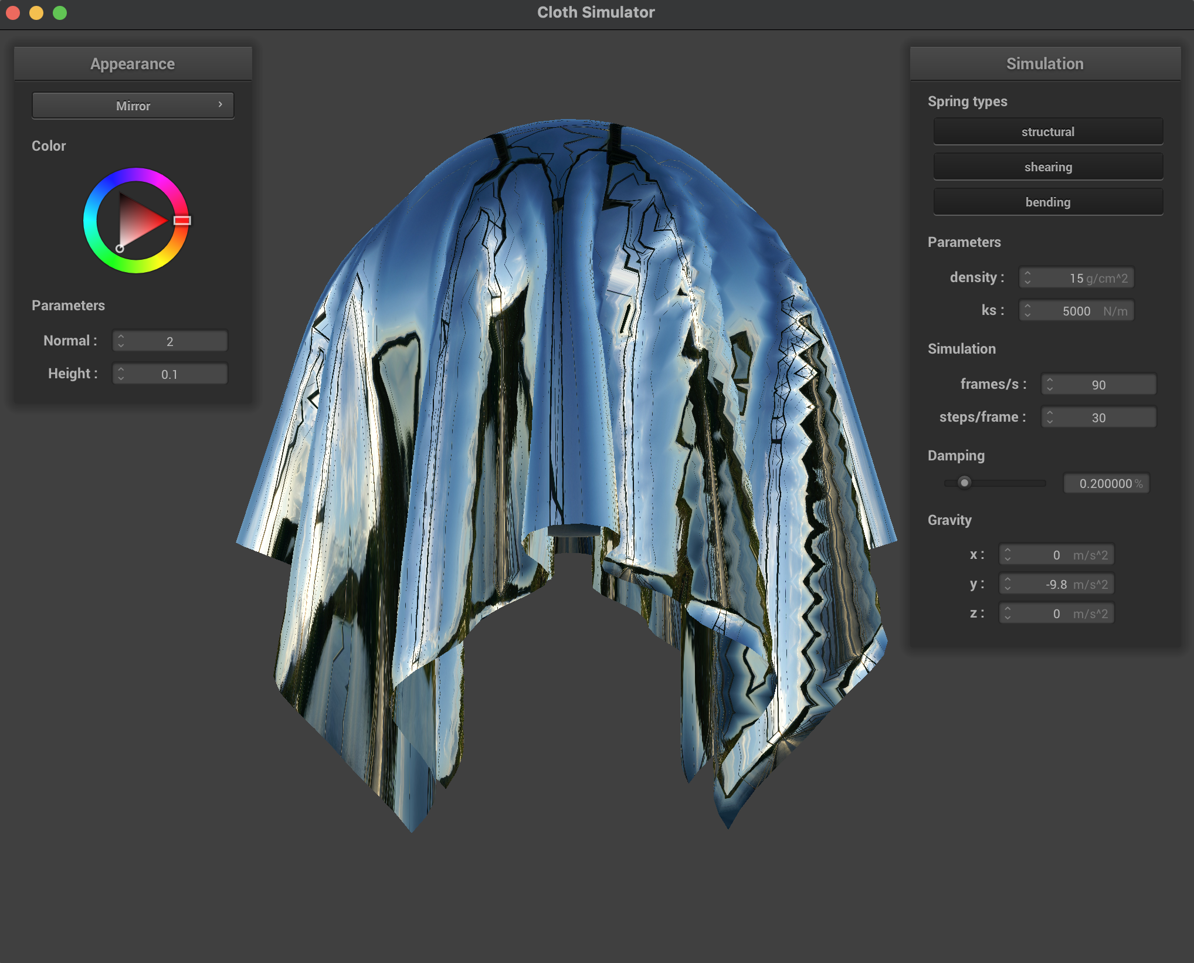Click the gravity x value field

1057,554
